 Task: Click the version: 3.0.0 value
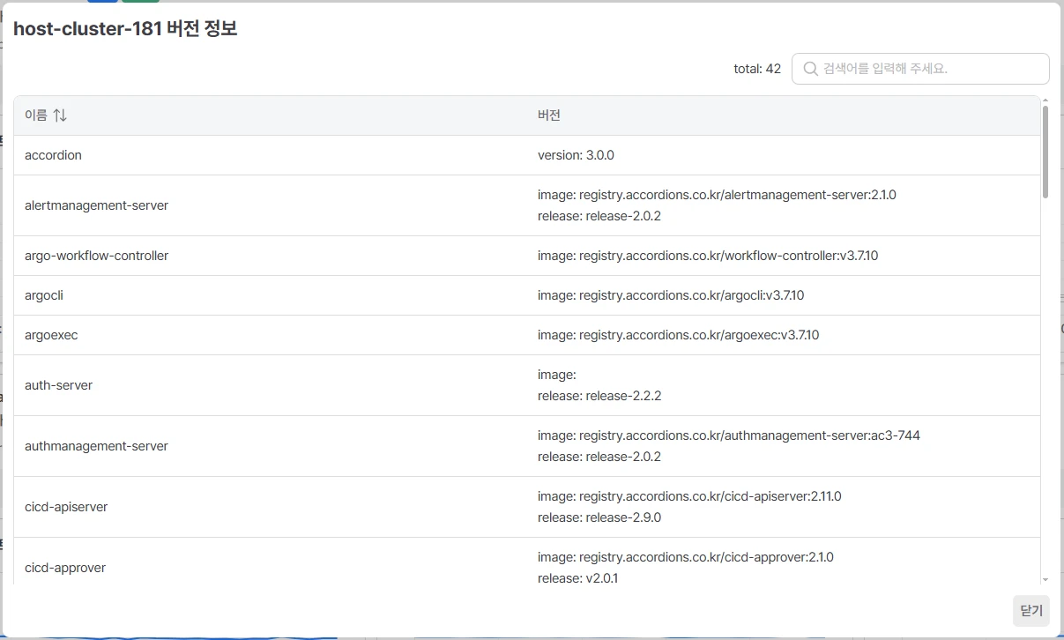[576, 155]
